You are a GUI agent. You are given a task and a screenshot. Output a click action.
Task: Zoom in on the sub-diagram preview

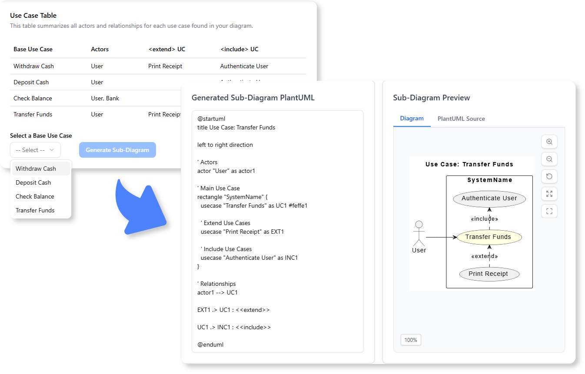pyautogui.click(x=549, y=142)
